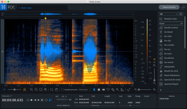
Task: Select the hand grab tool
Action: [x=56, y=90]
